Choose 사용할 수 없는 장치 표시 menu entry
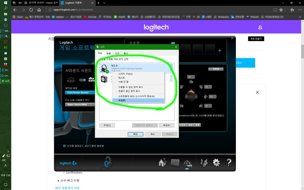 (138, 87)
